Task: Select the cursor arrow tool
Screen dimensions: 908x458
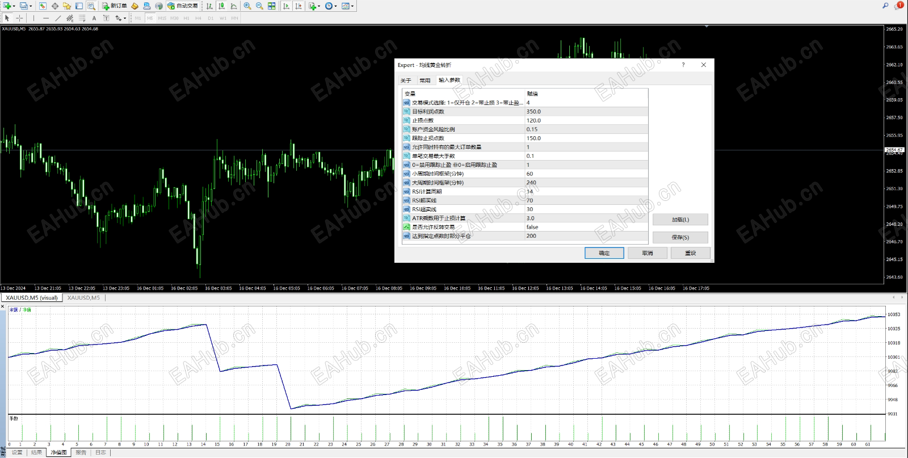Action: tap(7, 18)
